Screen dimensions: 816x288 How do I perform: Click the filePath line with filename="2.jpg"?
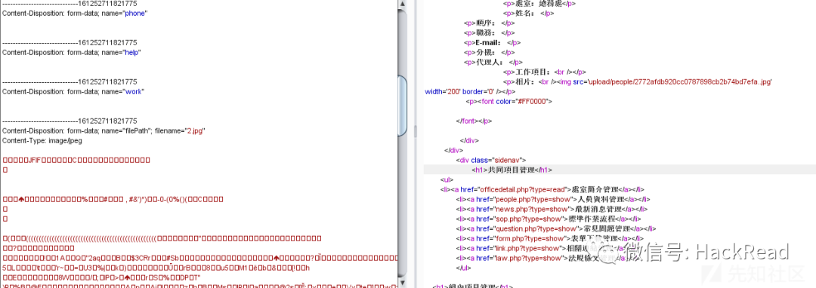pos(104,130)
